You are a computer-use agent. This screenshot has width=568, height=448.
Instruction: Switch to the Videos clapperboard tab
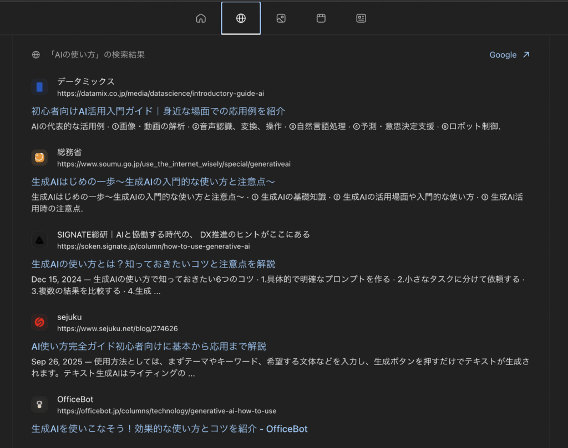(x=321, y=18)
